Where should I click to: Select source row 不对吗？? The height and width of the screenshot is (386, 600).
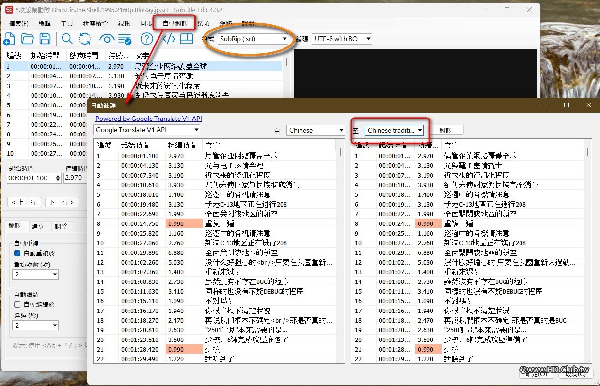pos(215,301)
